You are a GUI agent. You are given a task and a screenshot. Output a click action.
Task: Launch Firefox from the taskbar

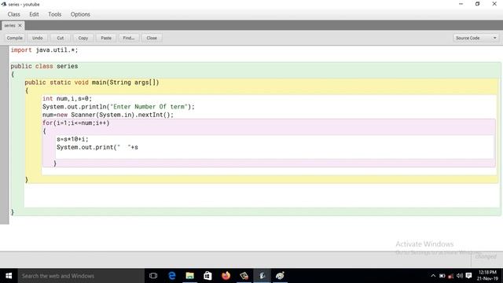pyautogui.click(x=226, y=276)
